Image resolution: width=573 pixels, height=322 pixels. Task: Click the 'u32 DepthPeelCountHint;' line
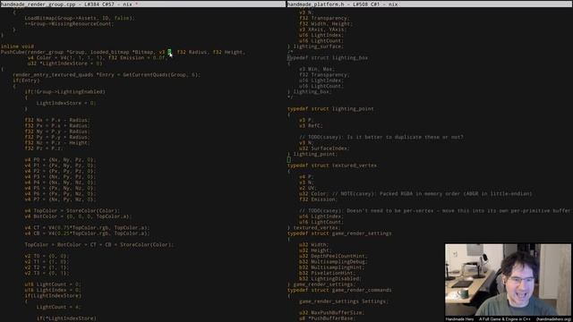[x=333, y=256]
